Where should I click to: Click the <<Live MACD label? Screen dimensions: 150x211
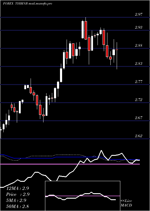coord(126,203)
